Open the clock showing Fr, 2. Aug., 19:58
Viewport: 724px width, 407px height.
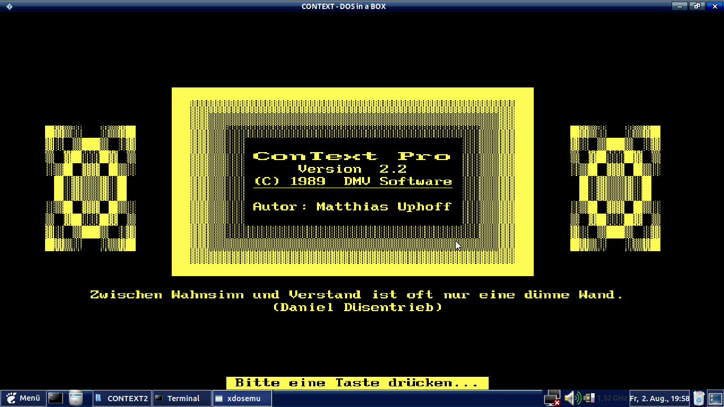tap(659, 398)
